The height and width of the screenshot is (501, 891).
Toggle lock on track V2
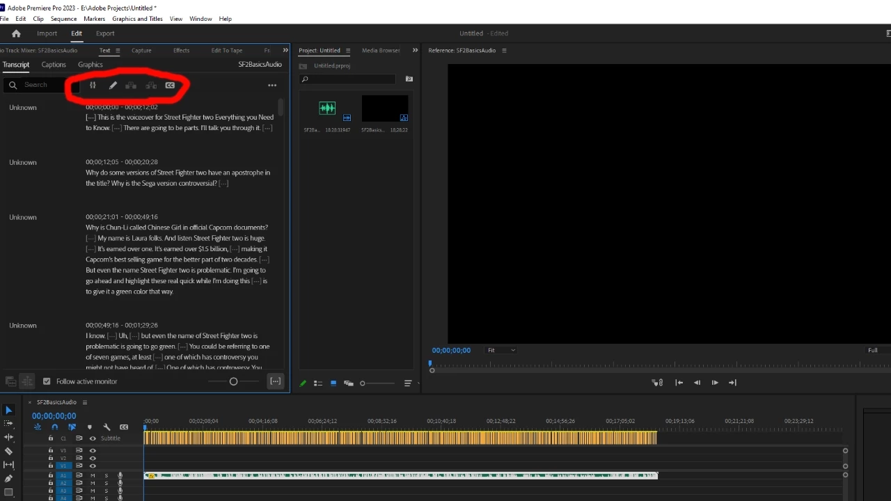coord(51,458)
